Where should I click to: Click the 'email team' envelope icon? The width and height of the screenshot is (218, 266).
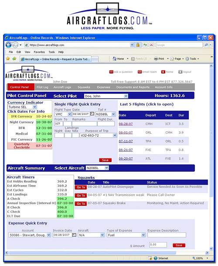pos(140,72)
